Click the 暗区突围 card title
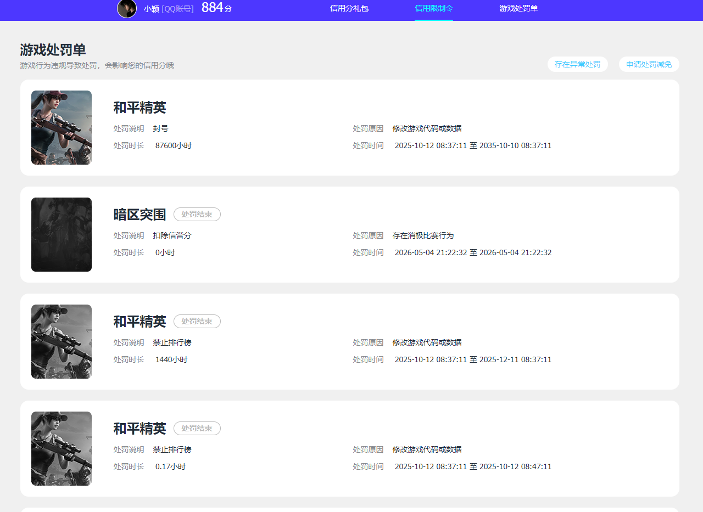The image size is (703, 512). tap(140, 215)
